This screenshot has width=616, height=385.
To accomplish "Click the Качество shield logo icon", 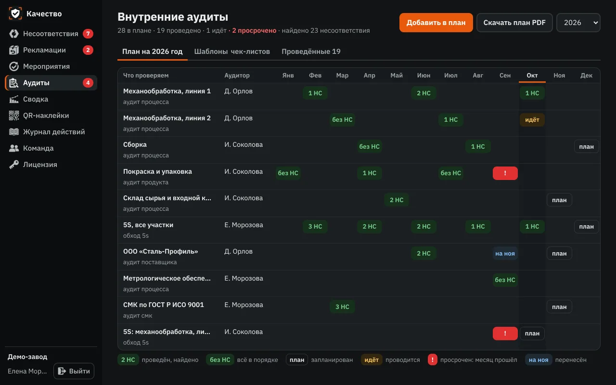I will tap(15, 13).
